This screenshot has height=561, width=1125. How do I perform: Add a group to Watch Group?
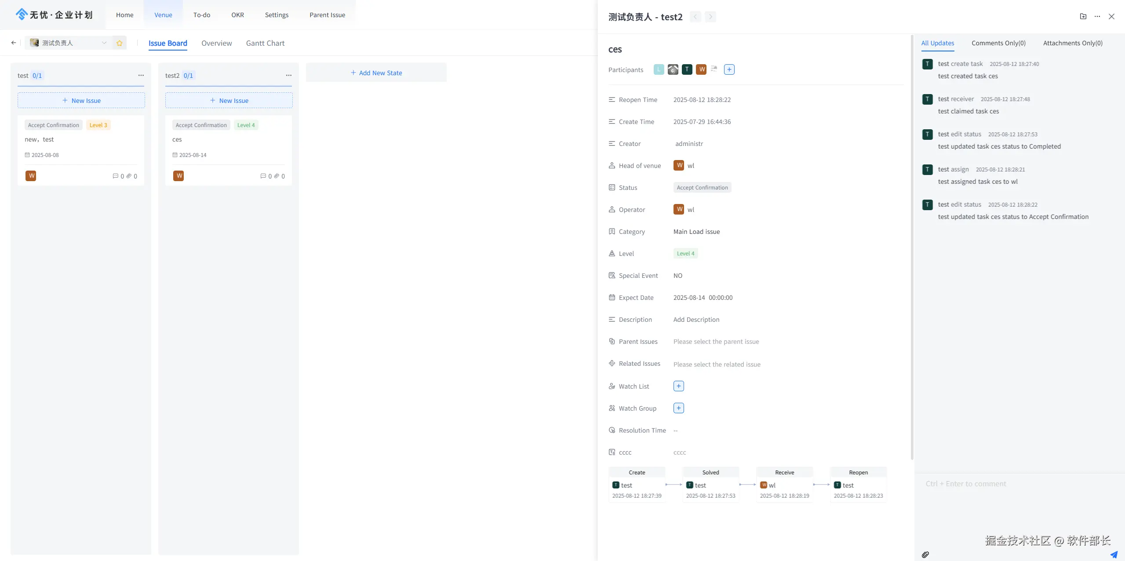[678, 408]
